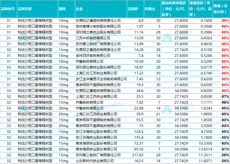Select on-site quote value 1.9000
Viewport: 230px width, 164px height.
[x=207, y=114]
